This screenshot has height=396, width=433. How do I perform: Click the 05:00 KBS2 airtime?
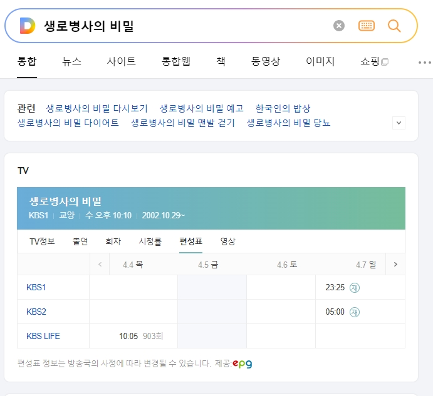point(335,312)
